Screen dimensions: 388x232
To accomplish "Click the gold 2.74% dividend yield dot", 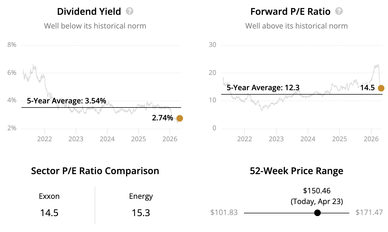I will 179,118.
